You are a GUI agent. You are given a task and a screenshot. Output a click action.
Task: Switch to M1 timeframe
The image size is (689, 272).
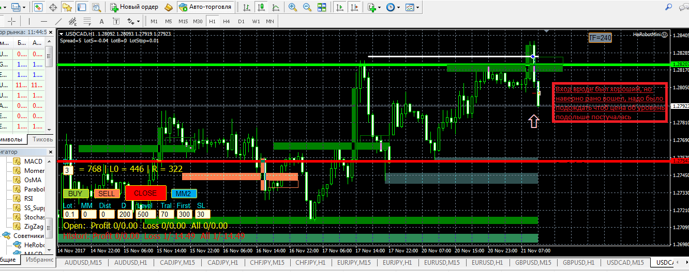(154, 21)
